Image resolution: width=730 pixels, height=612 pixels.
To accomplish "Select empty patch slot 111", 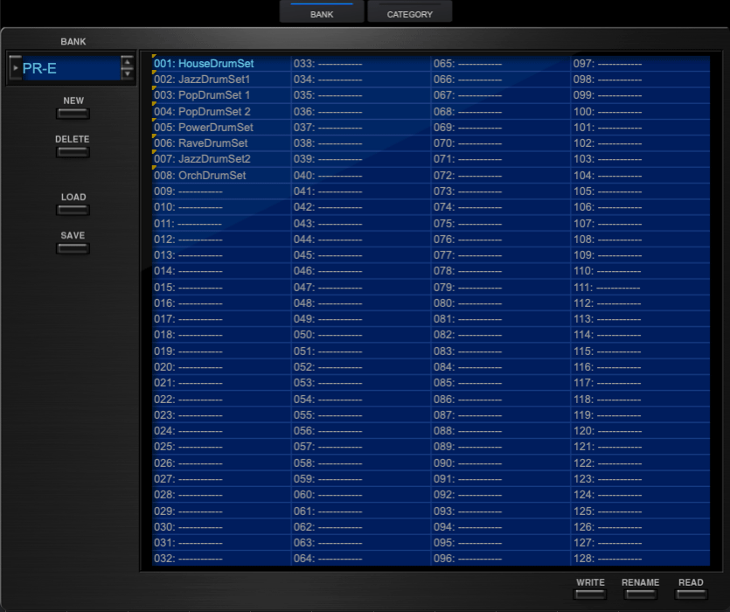I will (x=641, y=288).
